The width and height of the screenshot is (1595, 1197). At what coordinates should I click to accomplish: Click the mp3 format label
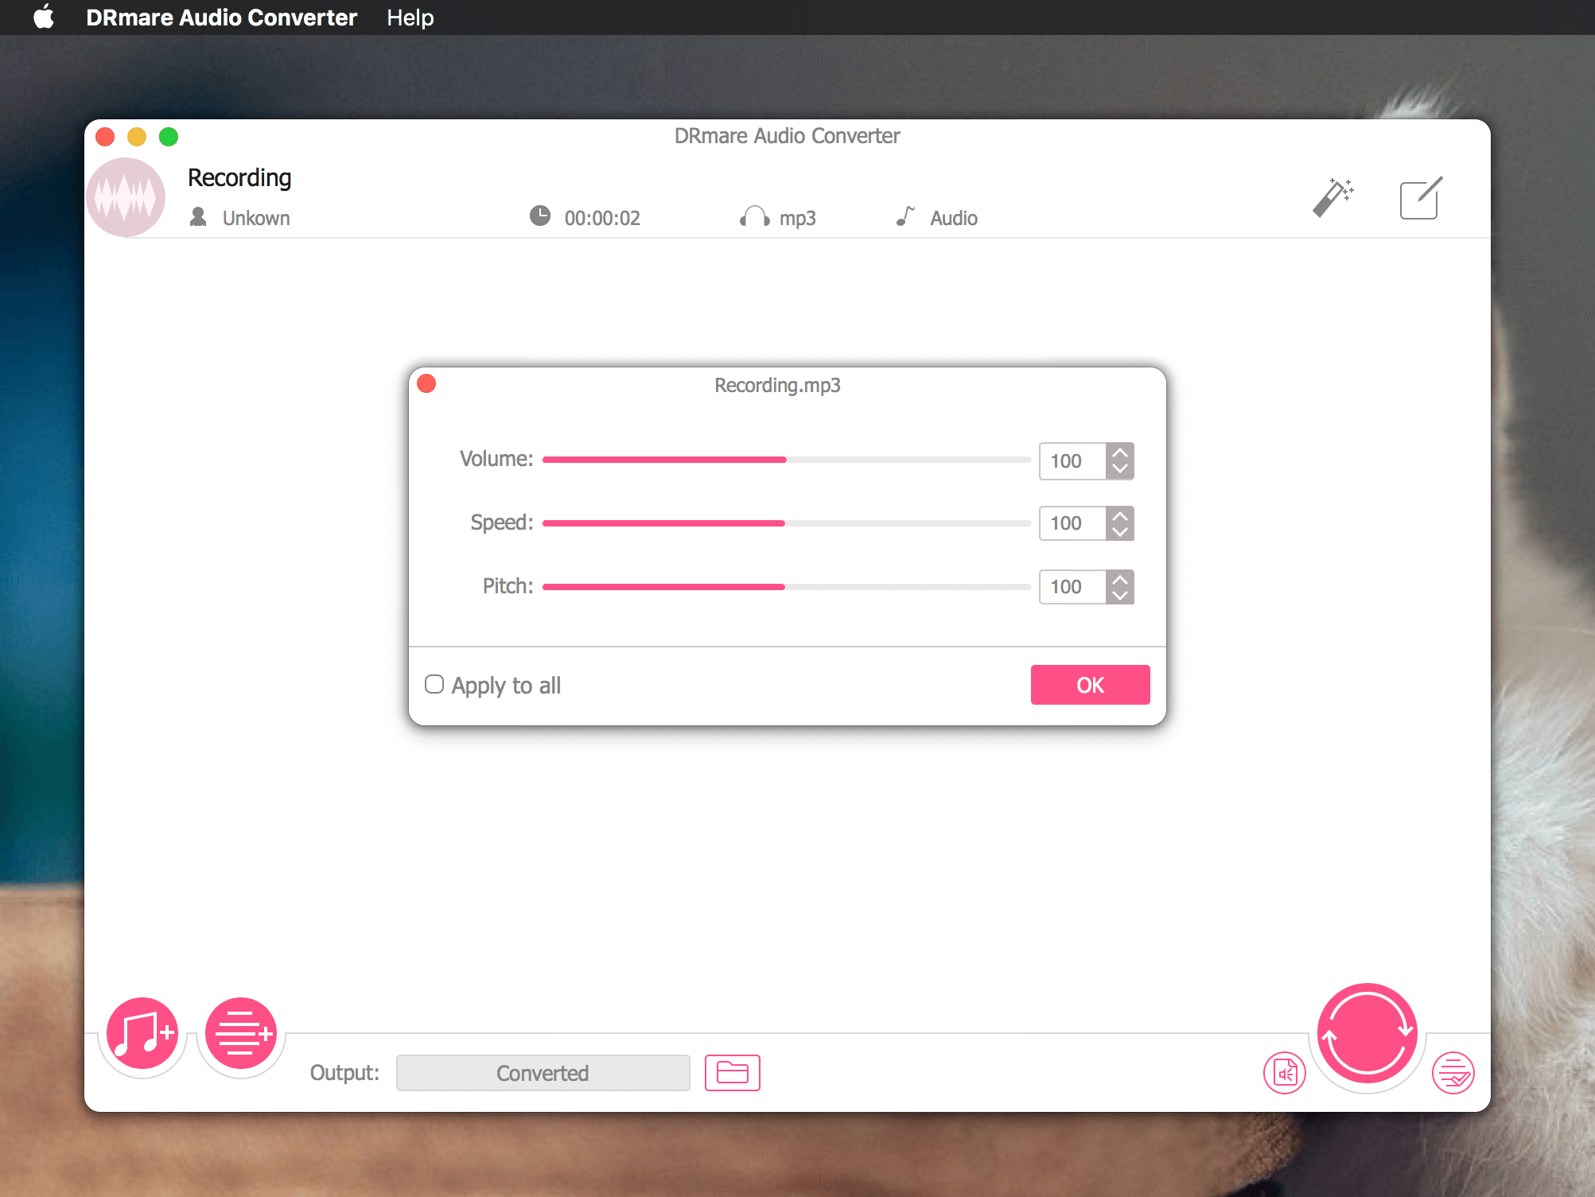[798, 218]
